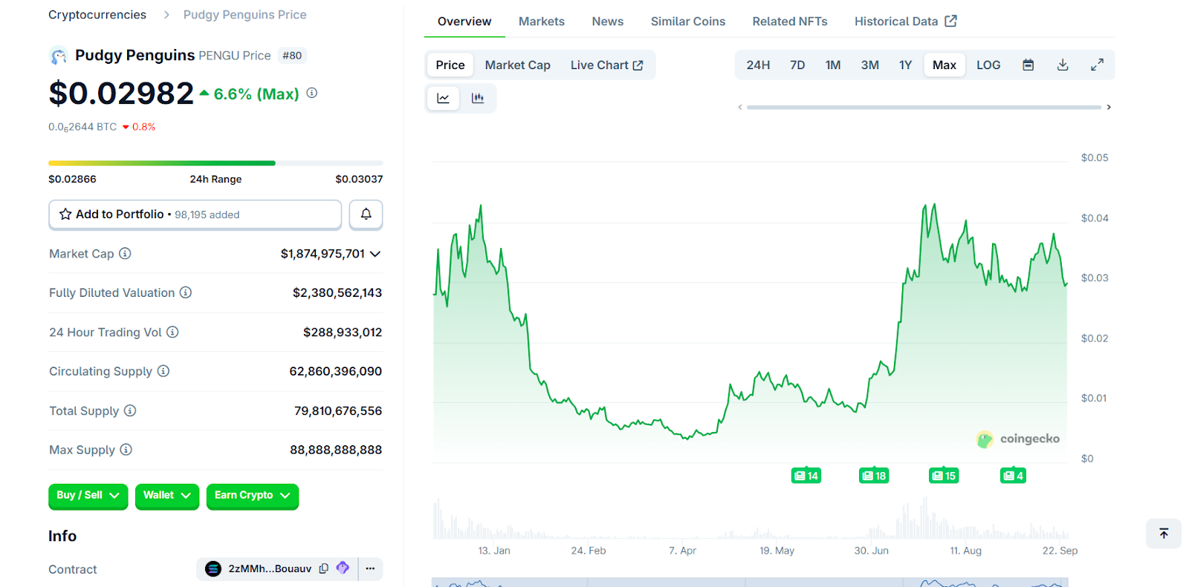Image resolution: width=1189 pixels, height=587 pixels.
Task: Open the calendar date range picker
Action: pos(1028,65)
